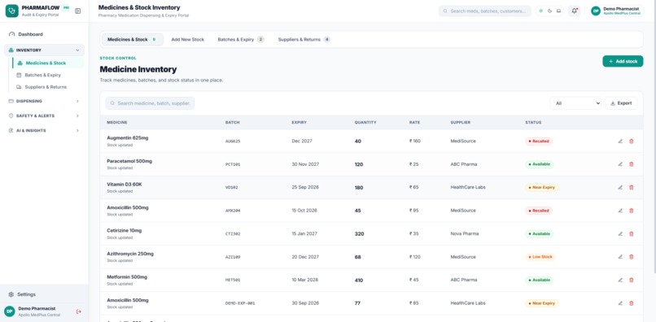Edit the Azithromycin 250mg row
The image size is (656, 322).
tap(620, 257)
